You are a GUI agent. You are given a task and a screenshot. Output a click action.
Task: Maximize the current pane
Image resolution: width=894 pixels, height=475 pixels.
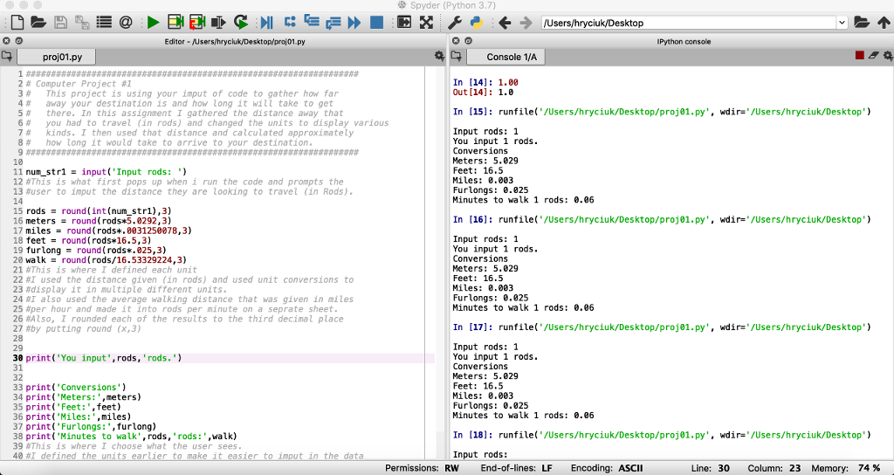(404, 22)
